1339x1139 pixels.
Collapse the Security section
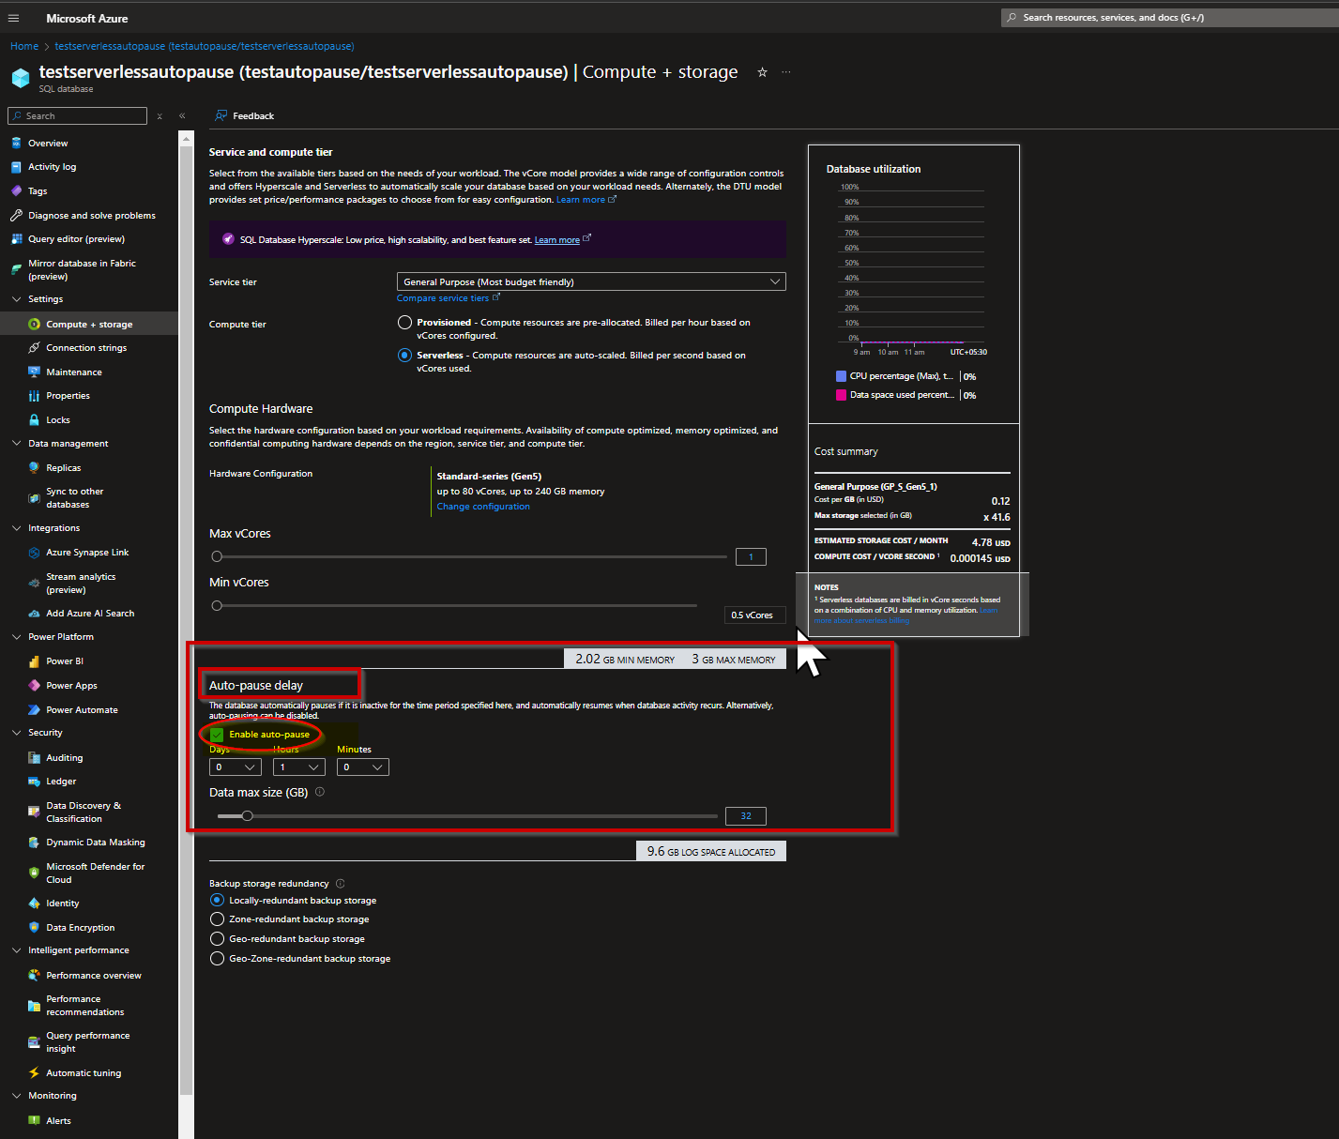16,733
